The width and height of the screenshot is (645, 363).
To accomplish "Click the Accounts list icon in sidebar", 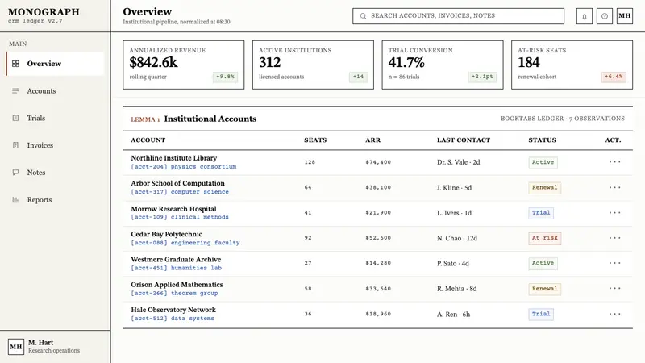I will click(15, 90).
